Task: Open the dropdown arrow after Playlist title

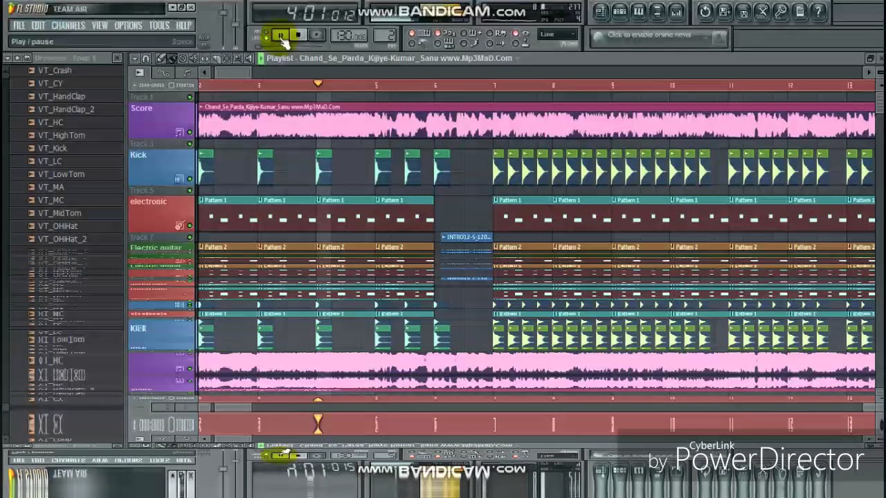Action: click(x=518, y=58)
